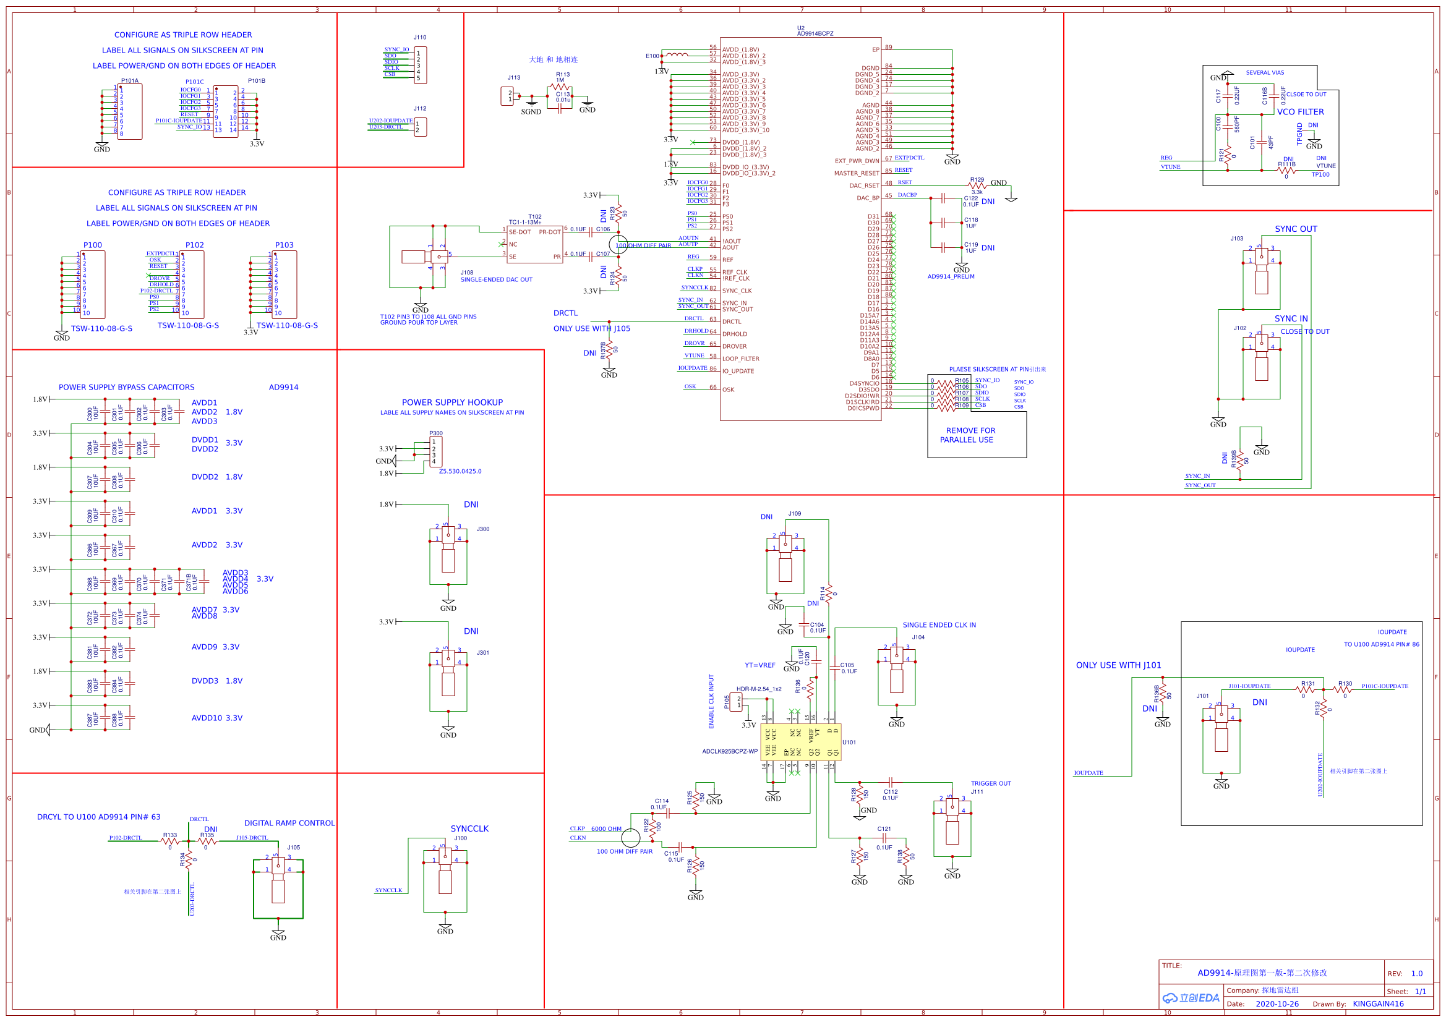
Task: Click the POWER SUPPLY BYPASS CAPACITORS title
Action: (126, 387)
